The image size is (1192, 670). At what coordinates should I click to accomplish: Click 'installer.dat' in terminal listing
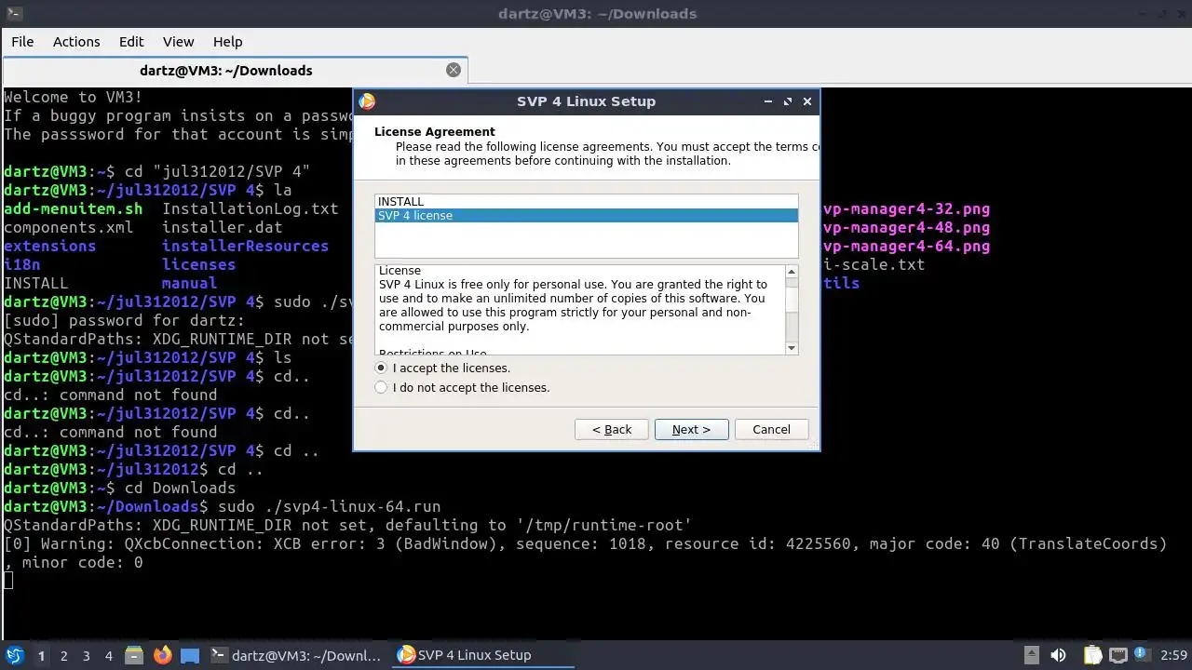coord(222,227)
